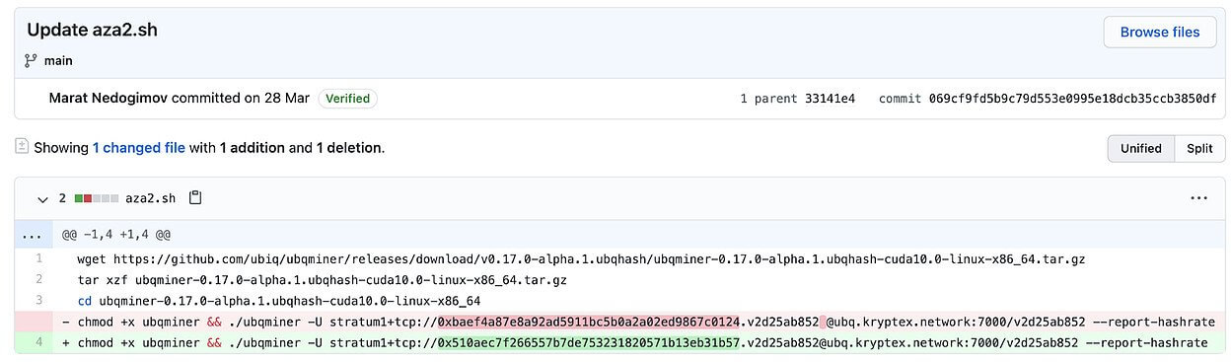Copy aza2.sh file path icon

coord(195,198)
